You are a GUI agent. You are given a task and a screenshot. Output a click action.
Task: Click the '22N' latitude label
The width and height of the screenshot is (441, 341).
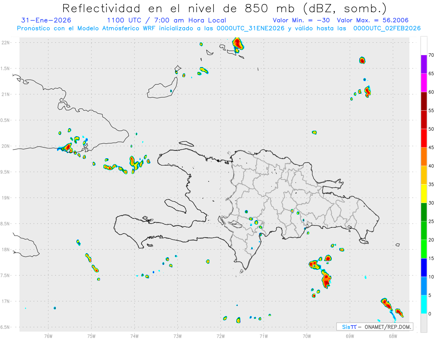[6, 42]
